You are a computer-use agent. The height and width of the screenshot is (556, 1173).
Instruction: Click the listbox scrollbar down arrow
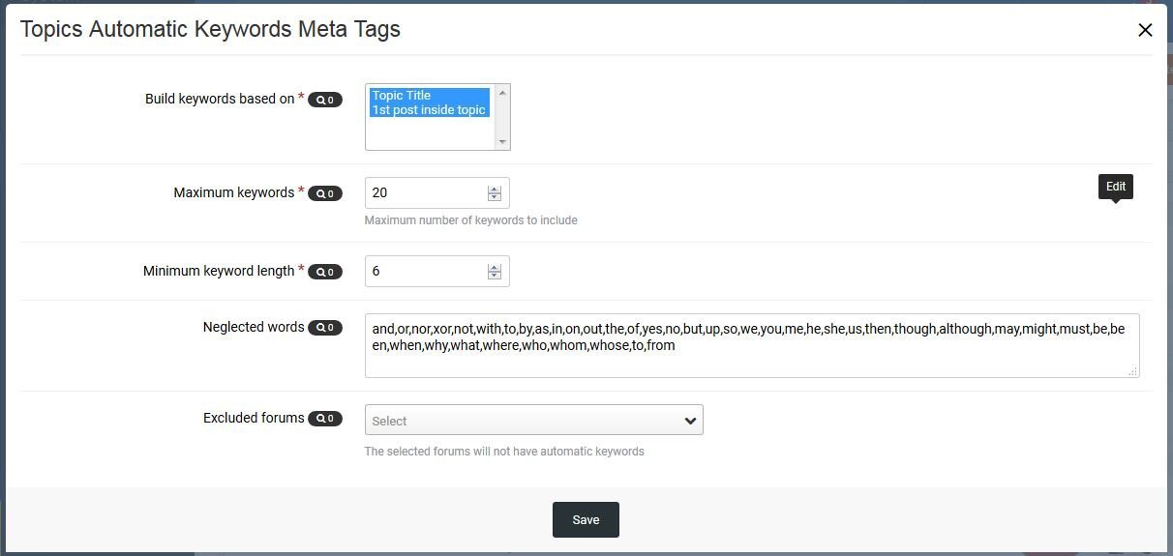point(502,142)
